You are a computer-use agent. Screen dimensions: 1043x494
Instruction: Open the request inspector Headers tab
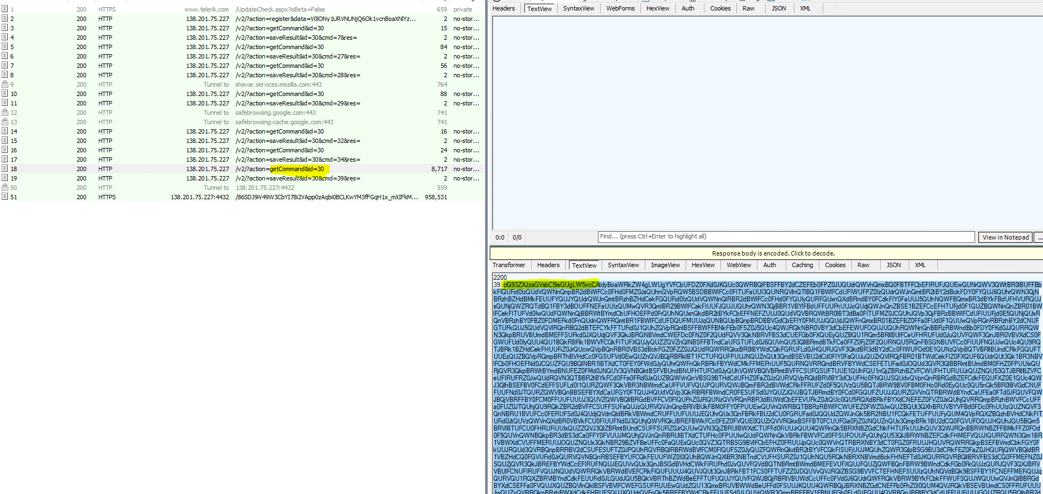pyautogui.click(x=504, y=8)
